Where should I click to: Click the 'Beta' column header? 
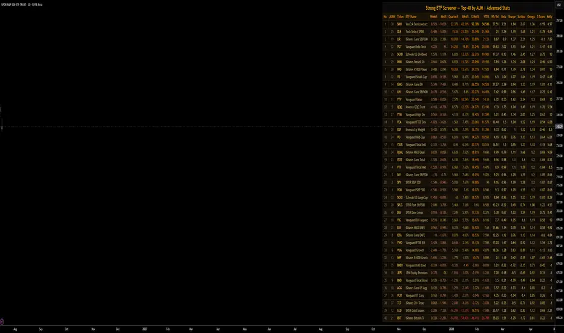pyautogui.click(x=503, y=16)
